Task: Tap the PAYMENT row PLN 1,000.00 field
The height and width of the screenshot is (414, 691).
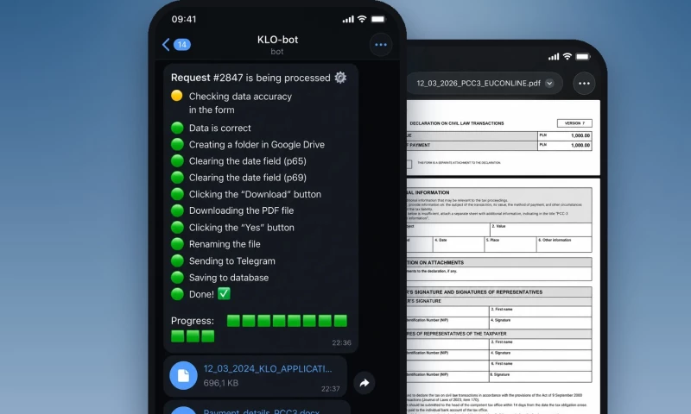Action: tap(565, 145)
